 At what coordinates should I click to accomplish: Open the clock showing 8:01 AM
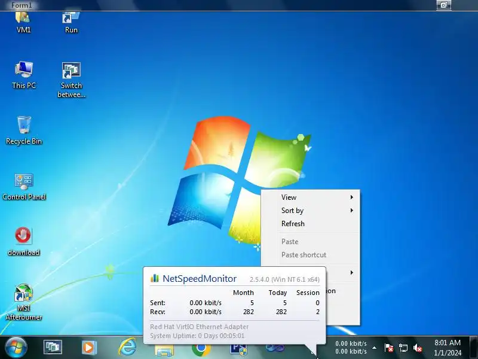coord(448,348)
